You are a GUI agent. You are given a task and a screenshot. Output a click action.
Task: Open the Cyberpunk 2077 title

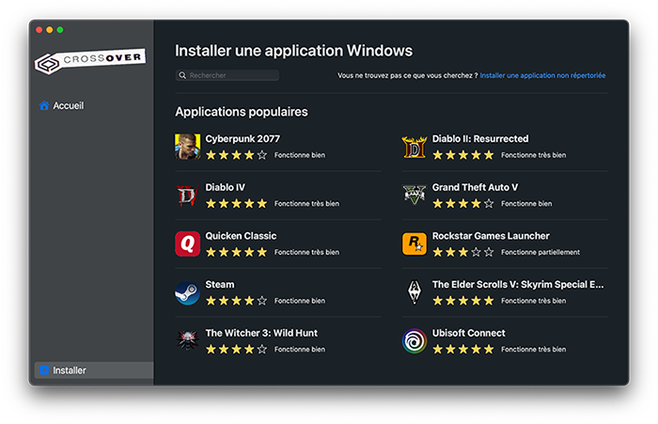(x=243, y=139)
